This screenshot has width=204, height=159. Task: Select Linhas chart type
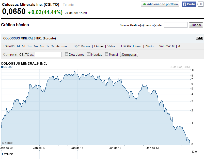coord(99,46)
